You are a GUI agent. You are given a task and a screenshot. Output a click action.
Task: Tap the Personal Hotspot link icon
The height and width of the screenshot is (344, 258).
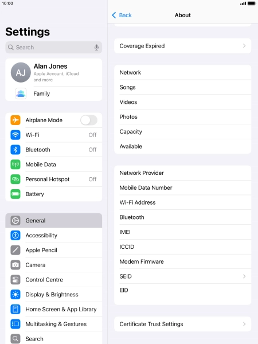point(15,179)
